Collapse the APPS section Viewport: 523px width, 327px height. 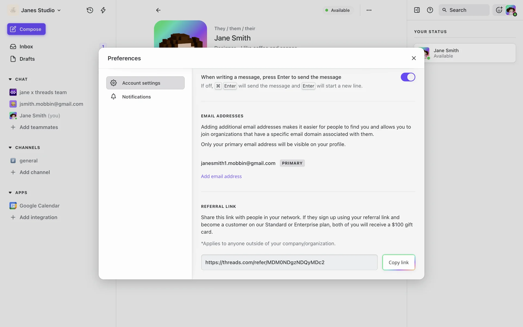coord(10,193)
